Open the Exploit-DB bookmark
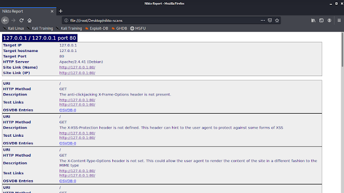Viewport: 344px width, 193px height. [97, 28]
